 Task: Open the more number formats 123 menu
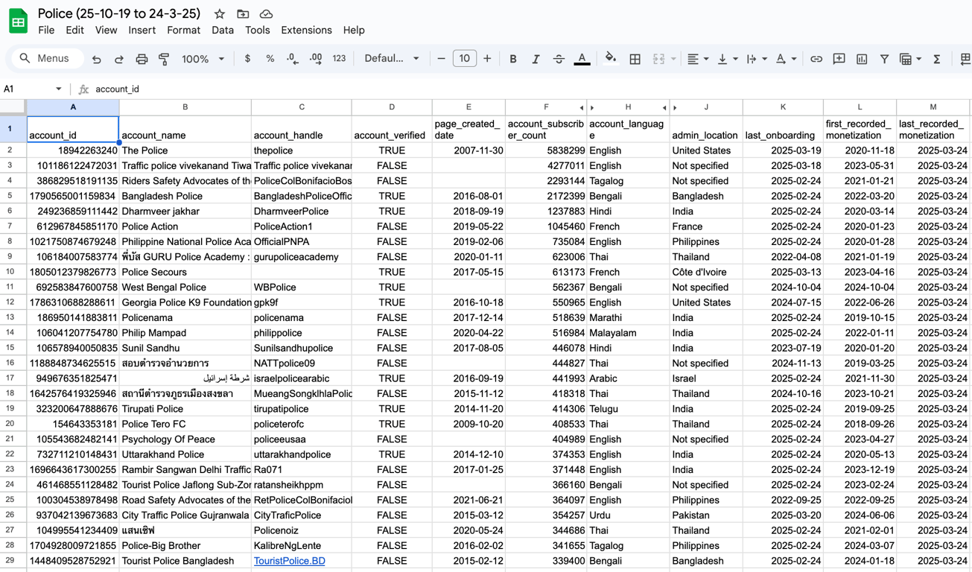(339, 59)
